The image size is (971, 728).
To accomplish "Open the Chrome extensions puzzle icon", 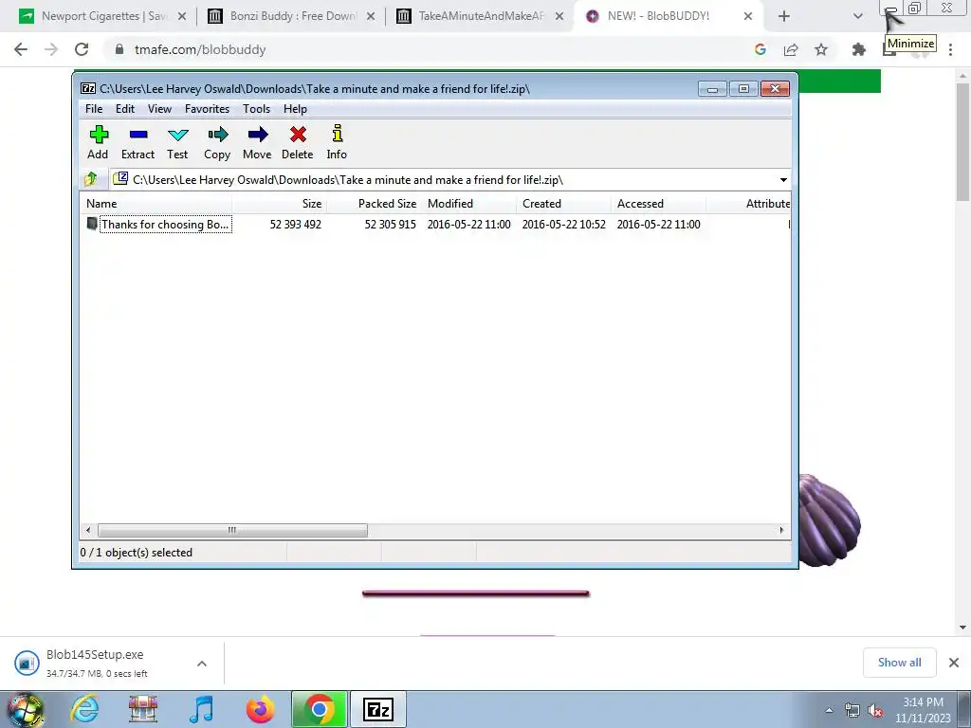I will pos(859,49).
